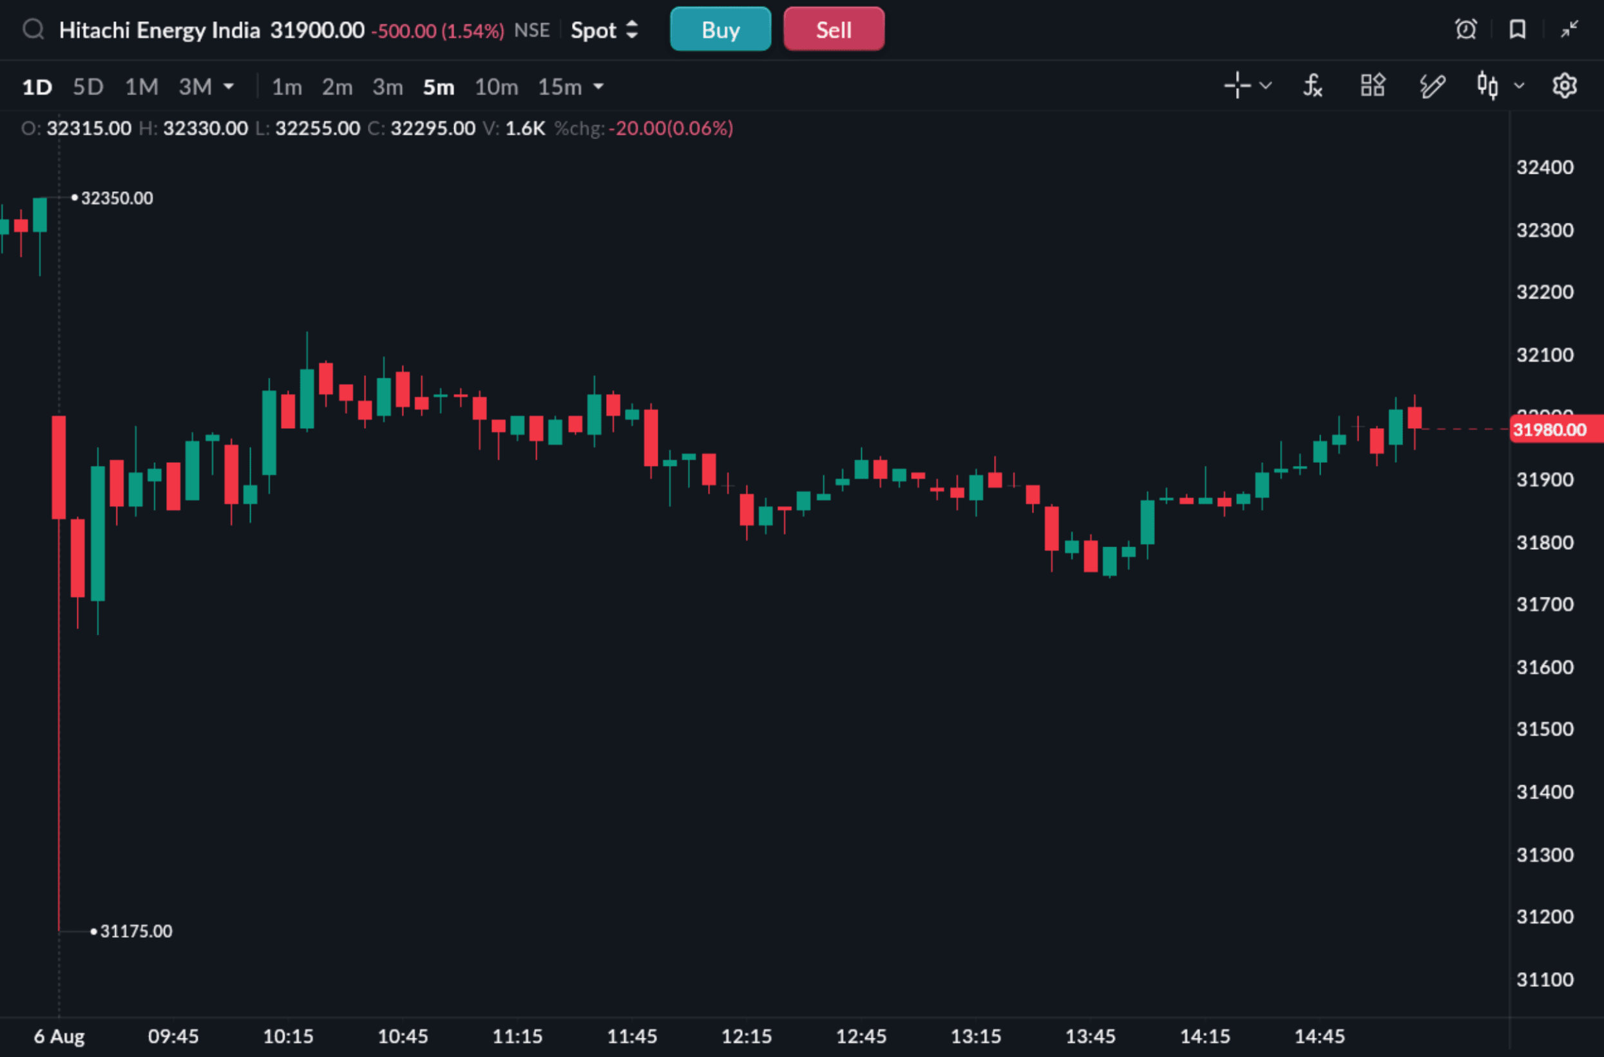Open the Spot segment selector
The image size is (1604, 1057).
[x=604, y=30]
